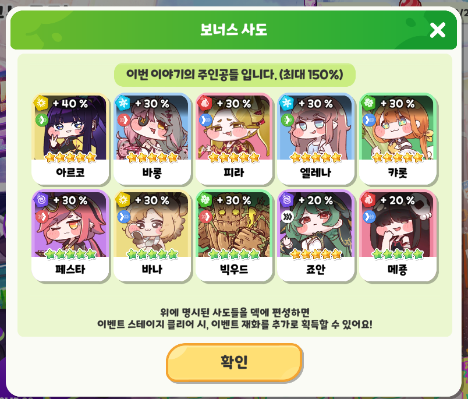The image size is (468, 399).
Task: Click the blue snowflake element icon on 바롱
Action: [123, 103]
